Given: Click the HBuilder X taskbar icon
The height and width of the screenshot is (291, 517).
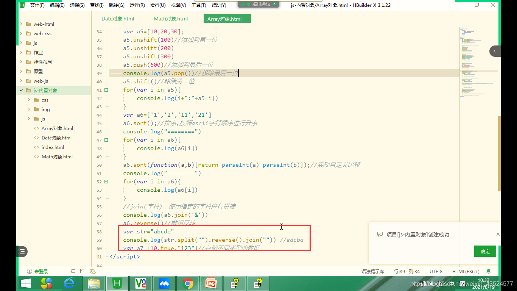Looking at the screenshot, I should pos(117,283).
